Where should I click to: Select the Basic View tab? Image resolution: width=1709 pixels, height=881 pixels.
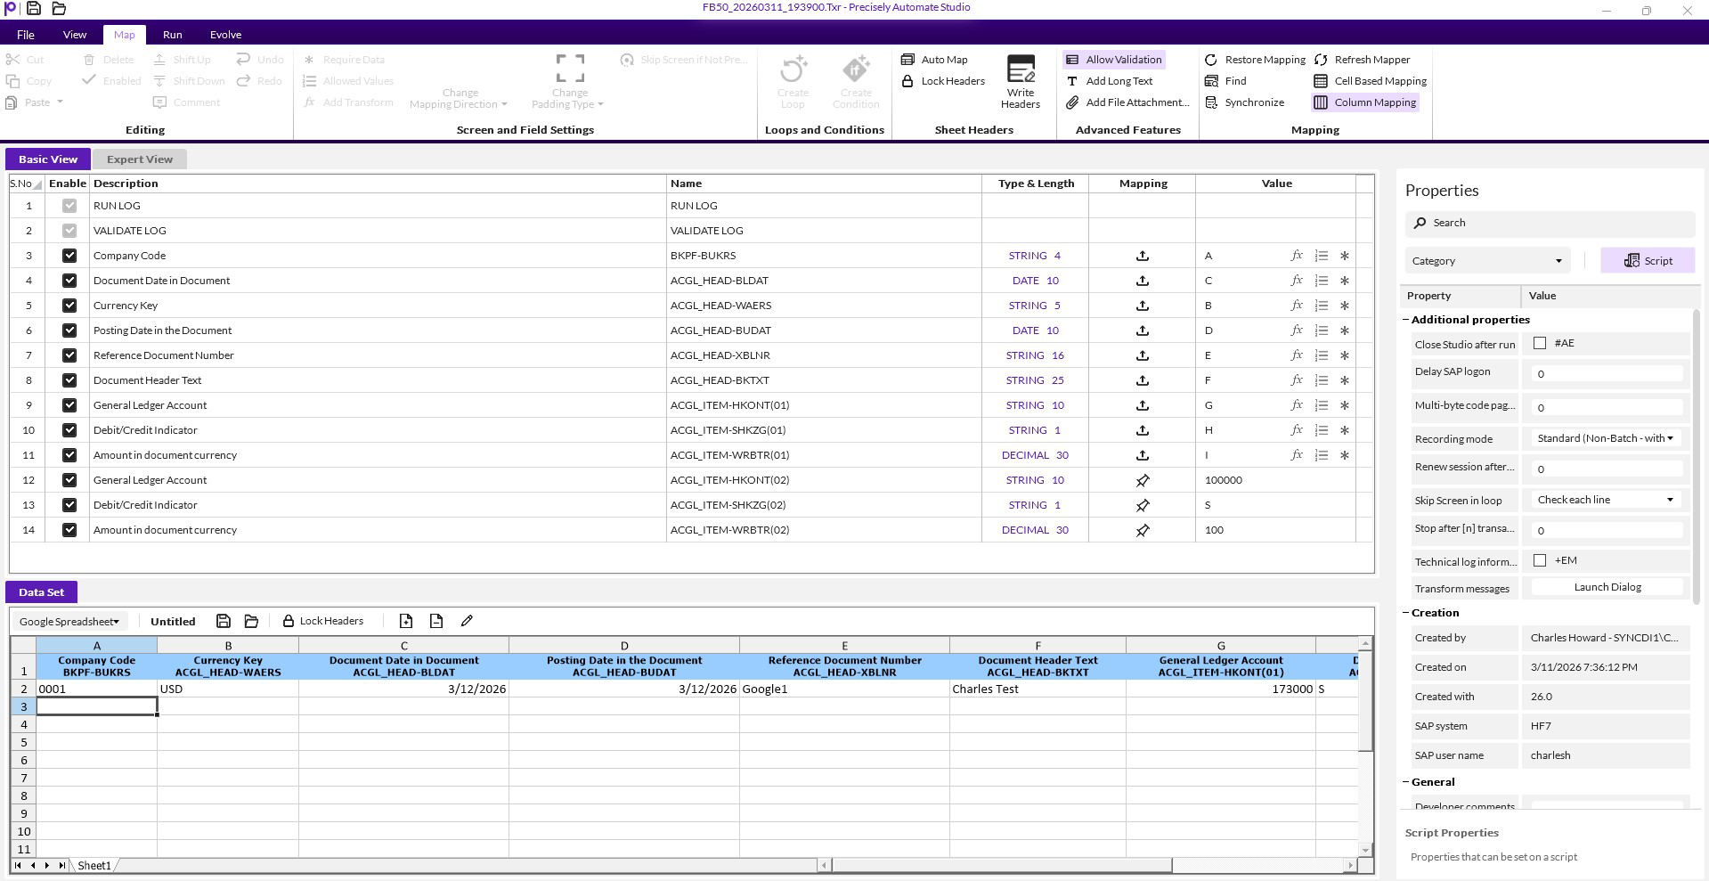tap(48, 159)
